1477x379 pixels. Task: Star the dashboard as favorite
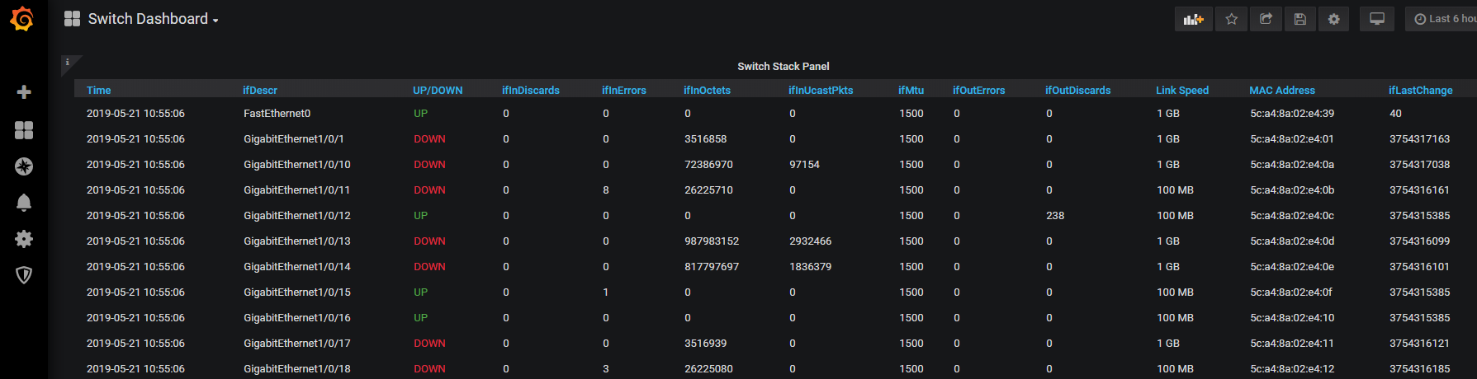1231,19
